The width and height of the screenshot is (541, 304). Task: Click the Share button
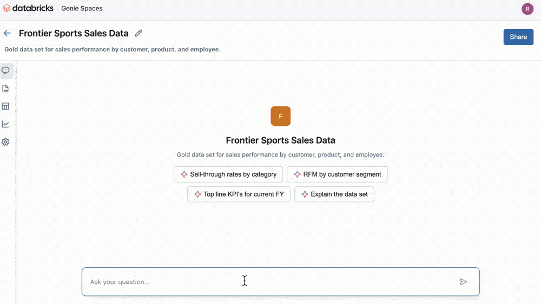pos(518,37)
